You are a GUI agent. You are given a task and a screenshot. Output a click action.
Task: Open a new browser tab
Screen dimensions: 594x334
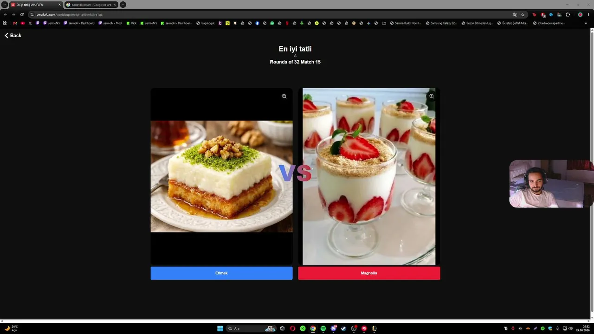coord(123,5)
